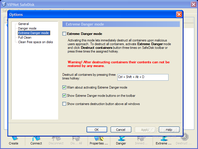The height and width of the screenshot is (149, 198).
Task: Click the Disconnect toolbar icon in SafeDisk
Action: (x=56, y=140)
